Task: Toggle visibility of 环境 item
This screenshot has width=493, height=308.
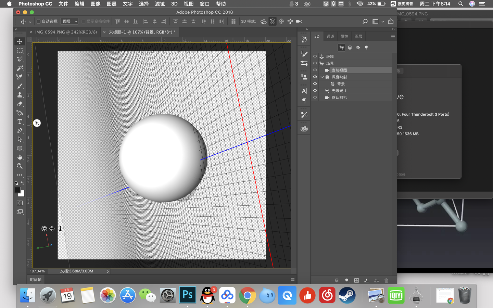Action: (315, 56)
